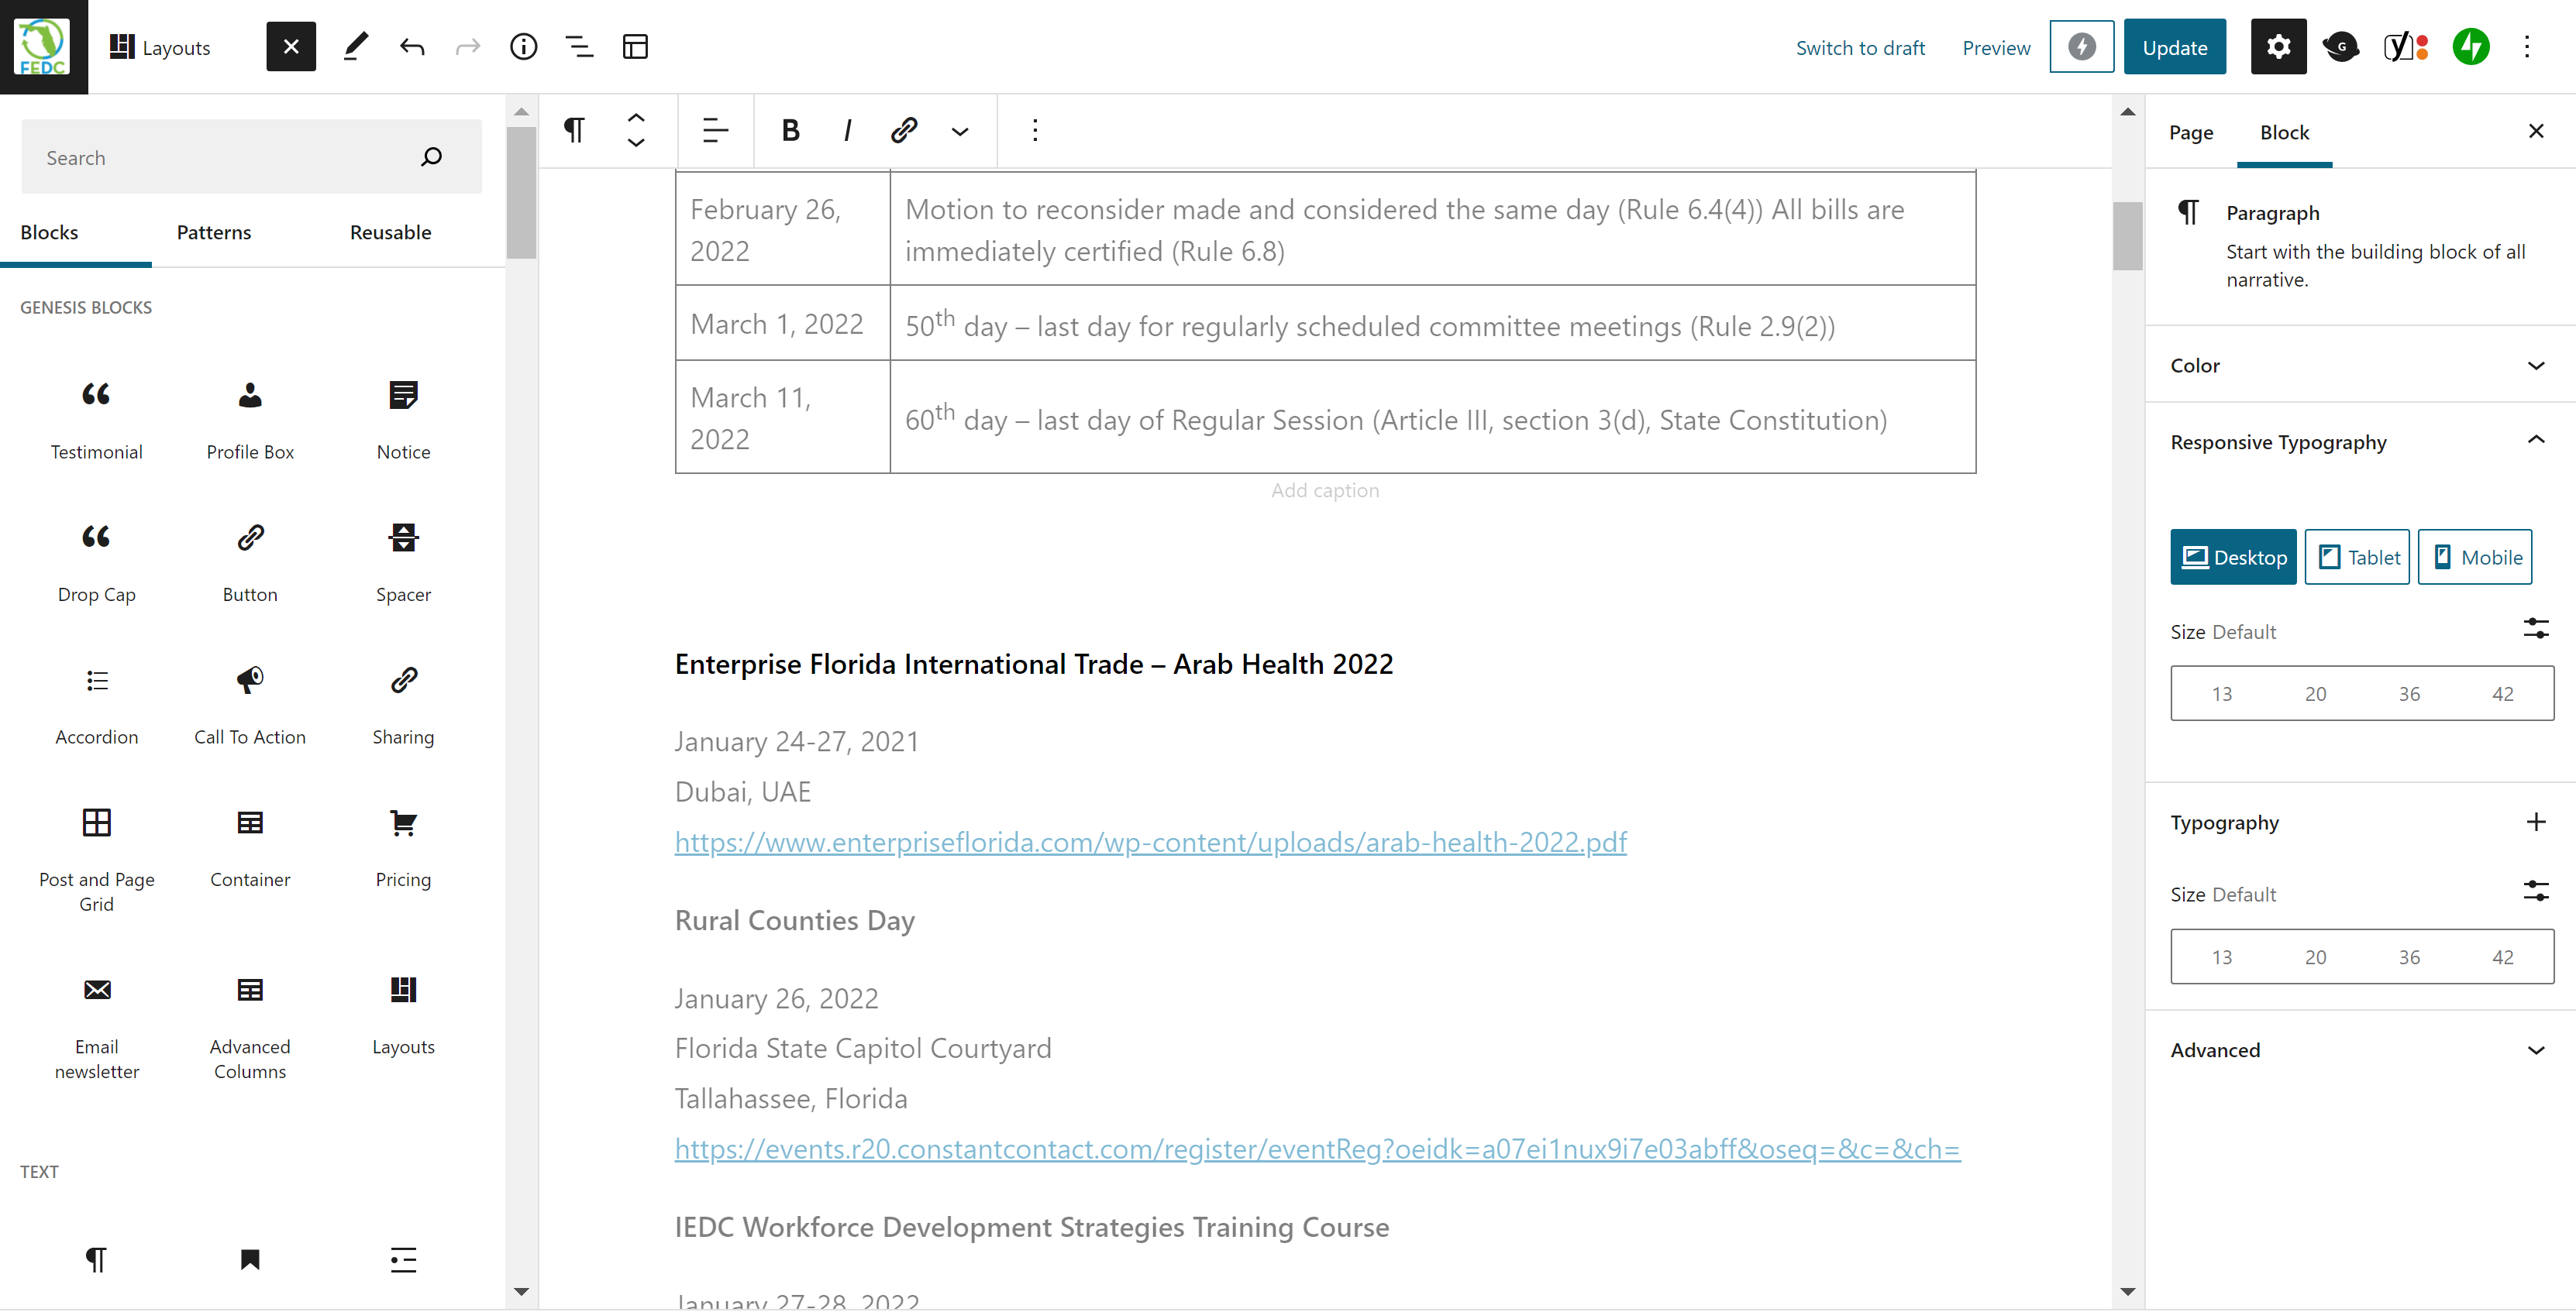Open the Yoast SEO panel

pyautogui.click(x=2406, y=47)
